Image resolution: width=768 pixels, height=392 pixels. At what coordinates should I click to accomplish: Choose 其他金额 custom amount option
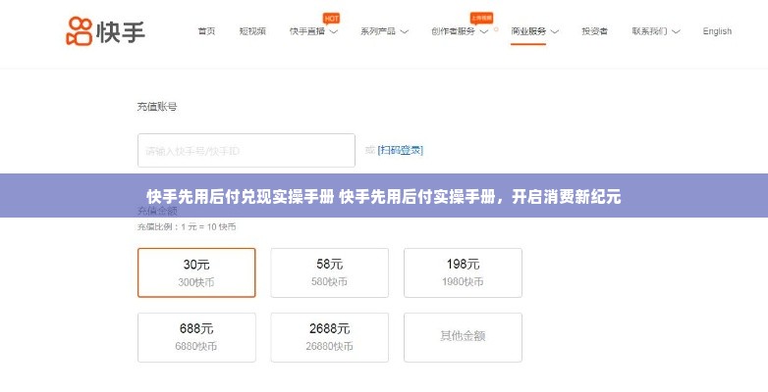(x=463, y=338)
